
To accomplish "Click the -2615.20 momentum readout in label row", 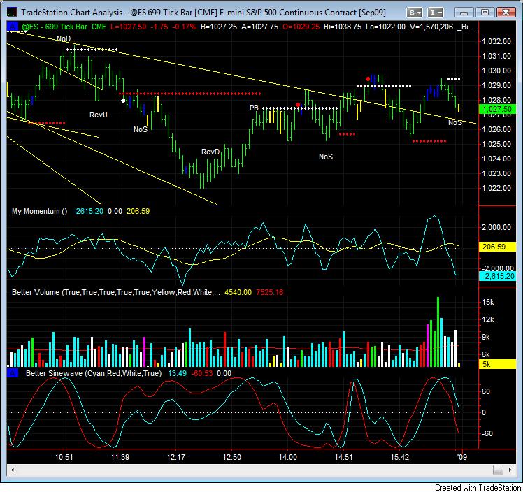I will (x=88, y=211).
